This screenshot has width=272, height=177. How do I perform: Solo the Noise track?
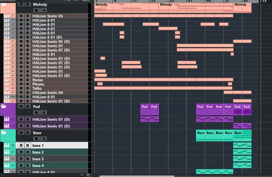point(27,80)
